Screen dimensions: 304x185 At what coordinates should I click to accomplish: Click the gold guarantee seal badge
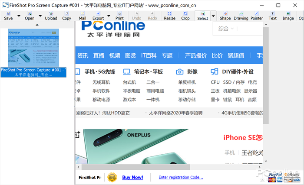click(x=112, y=177)
